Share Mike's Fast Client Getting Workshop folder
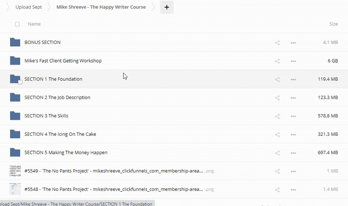Image resolution: width=348 pixels, height=206 pixels. tap(277, 61)
